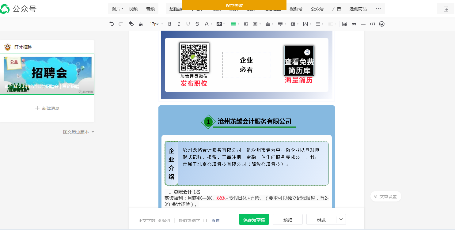Click the letter spacing icon

point(305,24)
